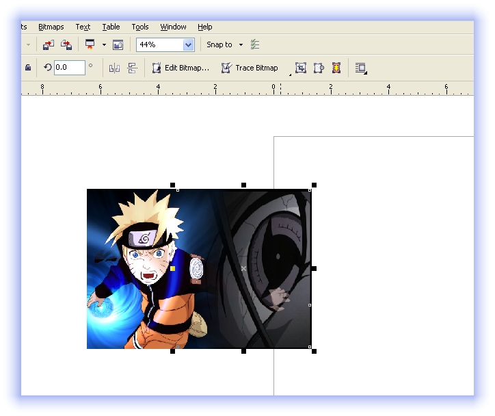The height and width of the screenshot is (416, 495).
Task: Click the top-center selection handle
Action: click(x=243, y=185)
